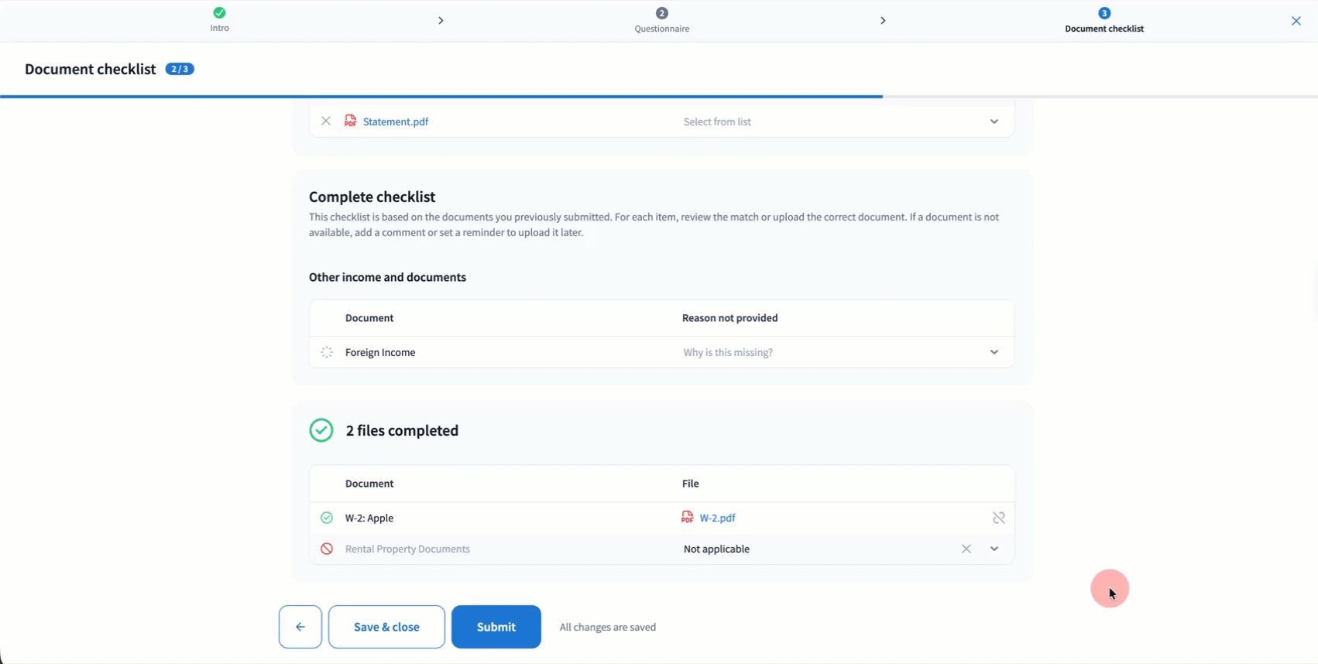Go to the Document checklist step tab
The width and height of the screenshot is (1318, 664).
(x=1104, y=21)
